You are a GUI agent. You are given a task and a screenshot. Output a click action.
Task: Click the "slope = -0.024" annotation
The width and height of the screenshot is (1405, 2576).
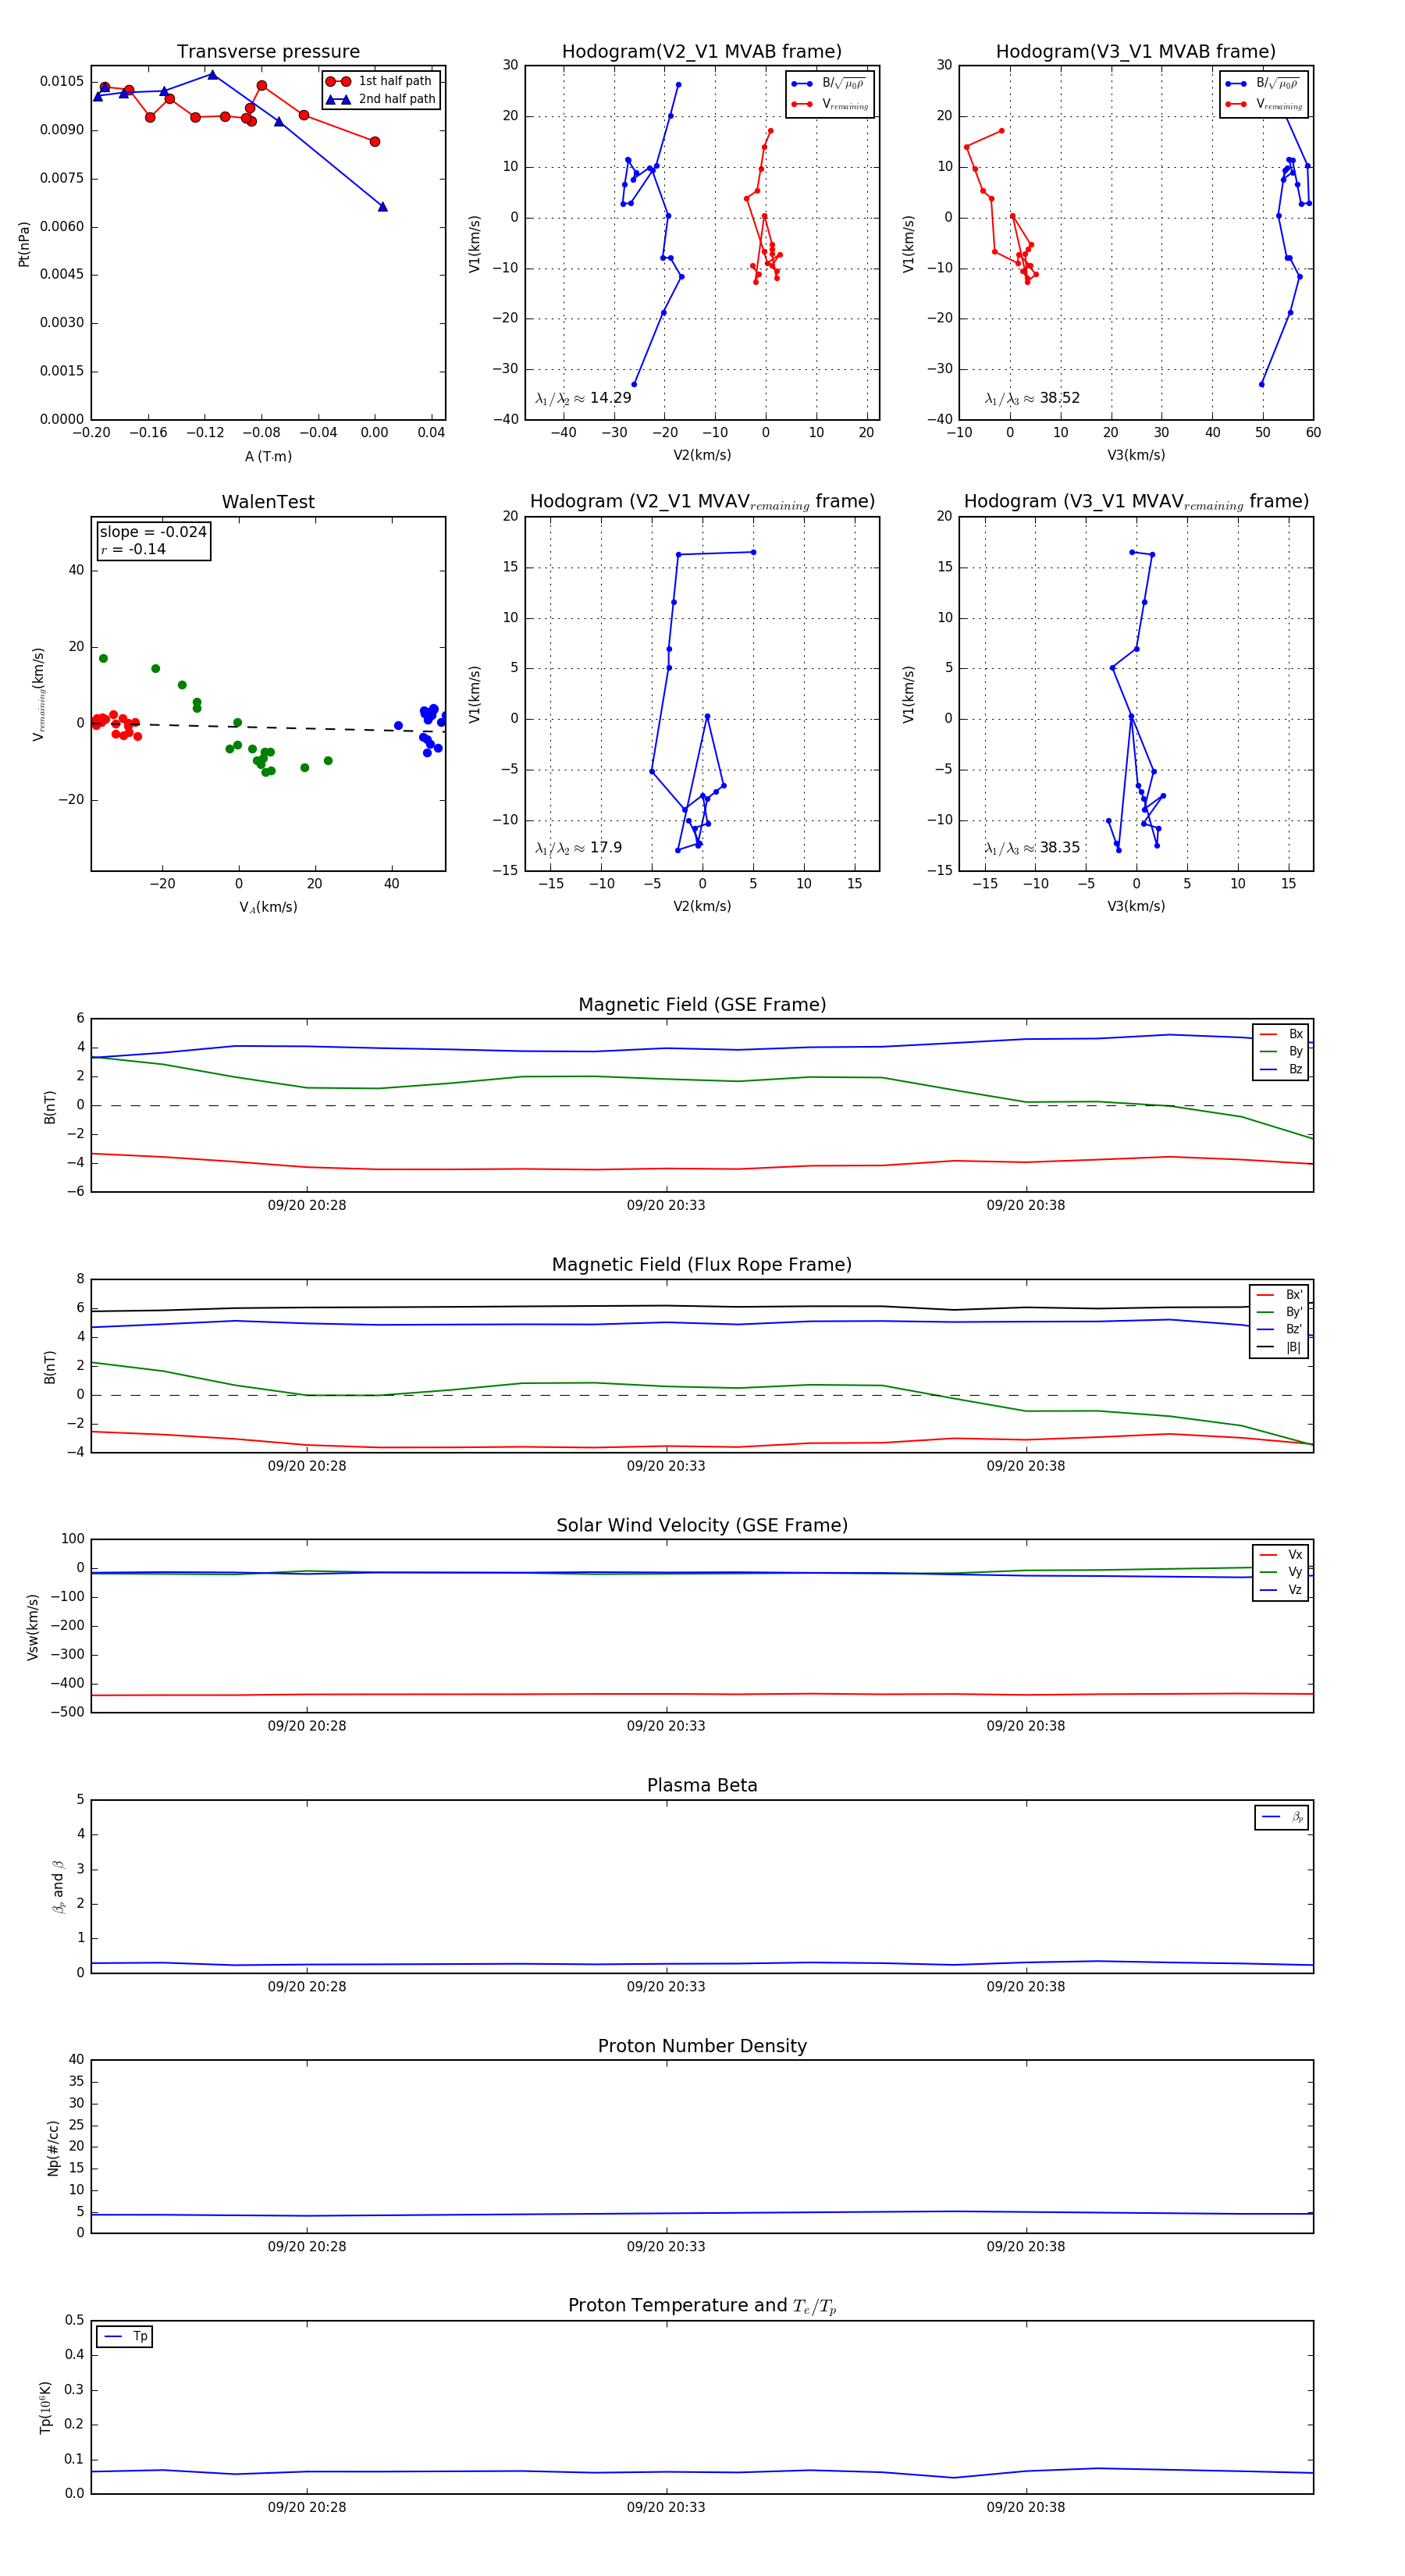[153, 532]
